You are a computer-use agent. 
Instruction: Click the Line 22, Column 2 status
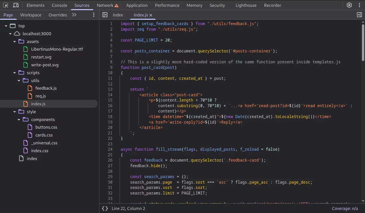[x=129, y=208]
